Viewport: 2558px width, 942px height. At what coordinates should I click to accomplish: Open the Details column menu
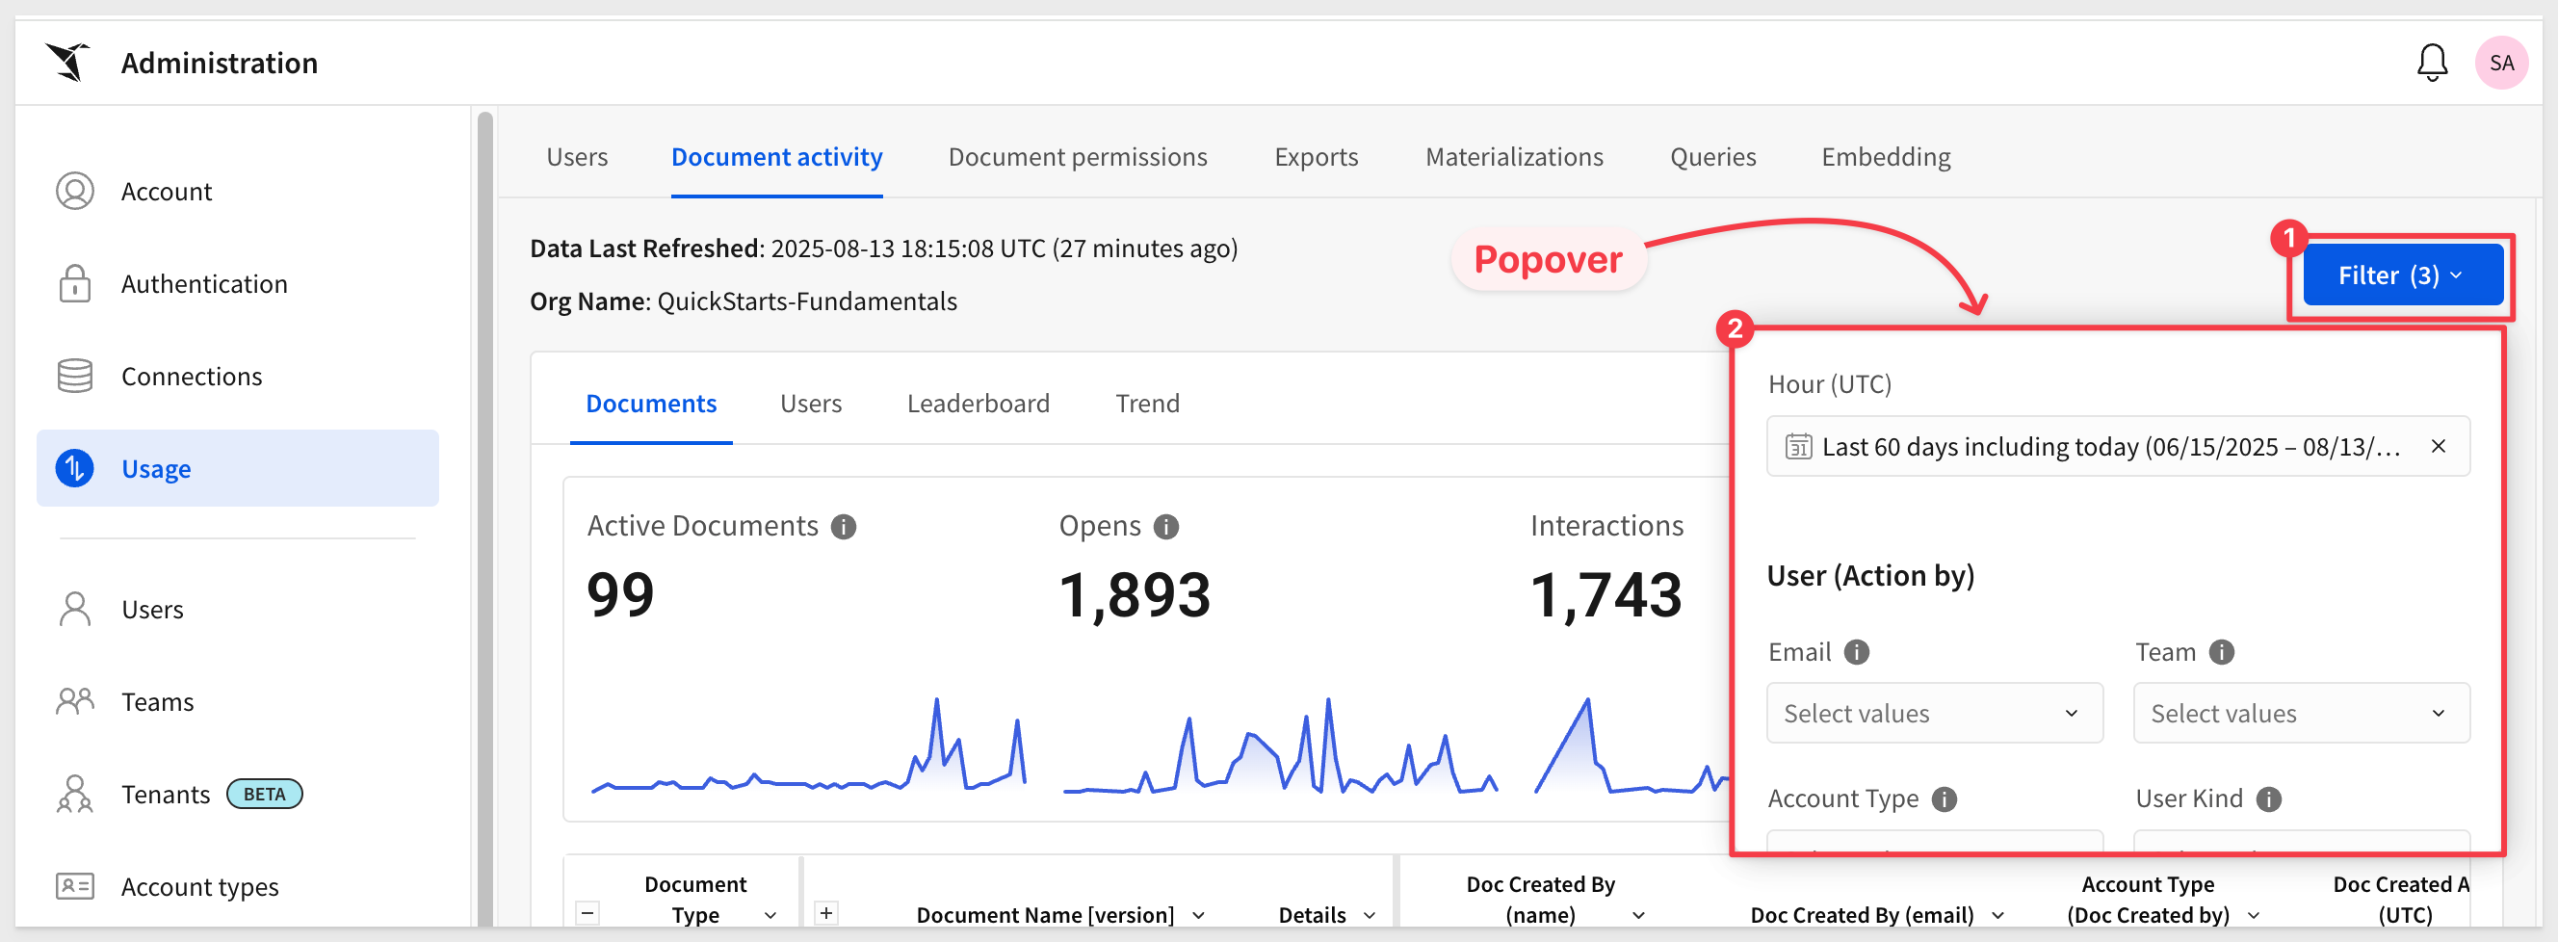1370,915
